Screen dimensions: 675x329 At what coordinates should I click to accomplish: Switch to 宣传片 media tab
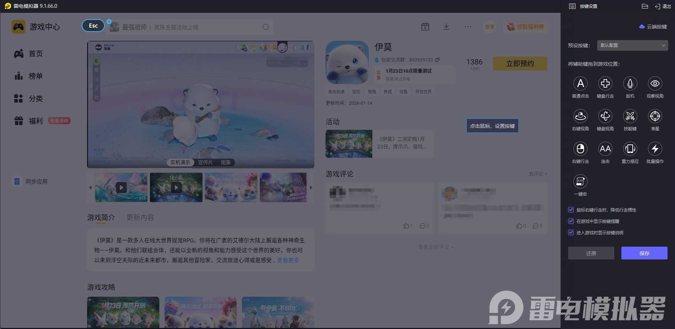pyautogui.click(x=205, y=162)
